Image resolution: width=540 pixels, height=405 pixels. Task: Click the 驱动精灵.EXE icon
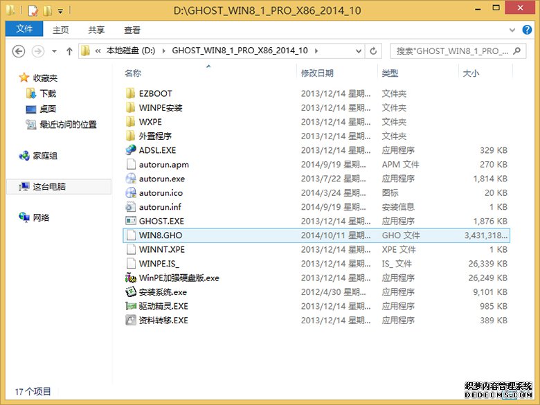(131, 306)
